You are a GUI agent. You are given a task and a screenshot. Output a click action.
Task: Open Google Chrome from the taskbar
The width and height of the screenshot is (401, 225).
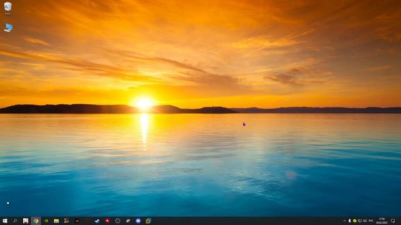36,221
